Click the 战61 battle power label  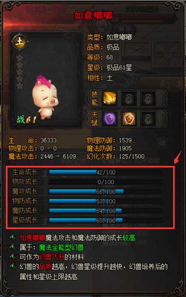[26, 119]
